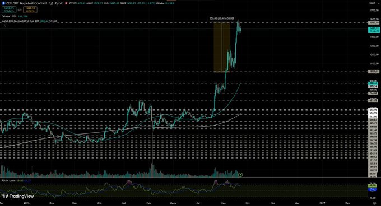This screenshot has width=381, height=206.
Task: Click the Buy price button
Action: [x=30, y=9]
